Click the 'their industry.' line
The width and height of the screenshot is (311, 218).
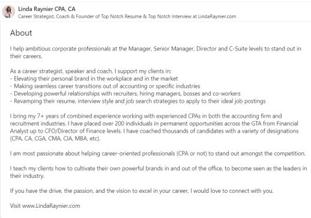tap(27, 176)
